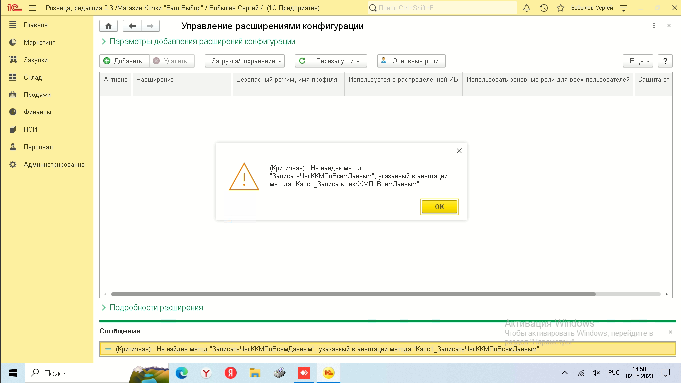Image resolution: width=681 pixels, height=383 pixels.
Task: Open Закупки section
Action: point(36,60)
